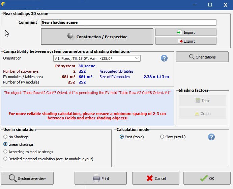Select the No Shadings option
This screenshot has width=233, height=189.
[5, 137]
